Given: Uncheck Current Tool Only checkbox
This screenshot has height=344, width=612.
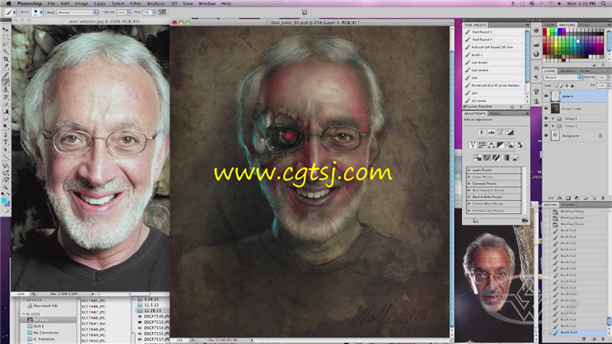Looking at the screenshot, I should pos(465,106).
